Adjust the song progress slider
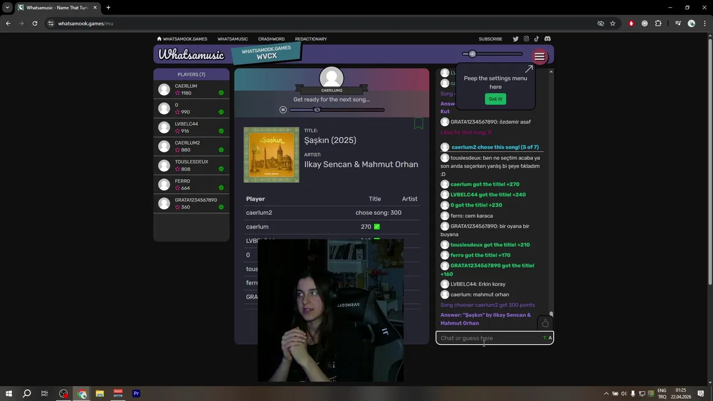The height and width of the screenshot is (401, 713). [x=337, y=110]
